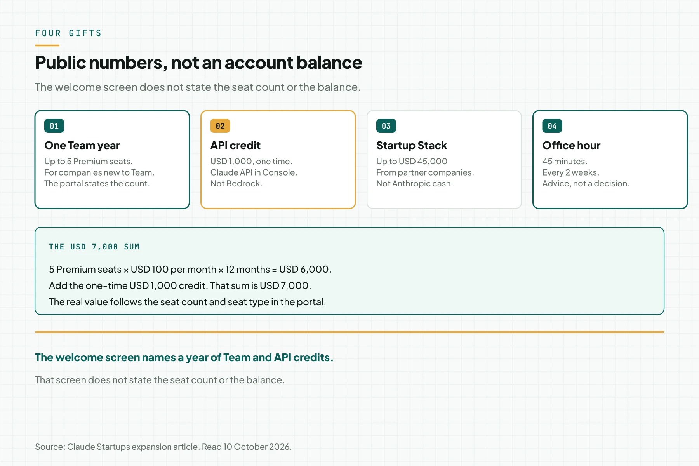The width and height of the screenshot is (699, 466).
Task: Select the API credit card heading
Action: 235,145
